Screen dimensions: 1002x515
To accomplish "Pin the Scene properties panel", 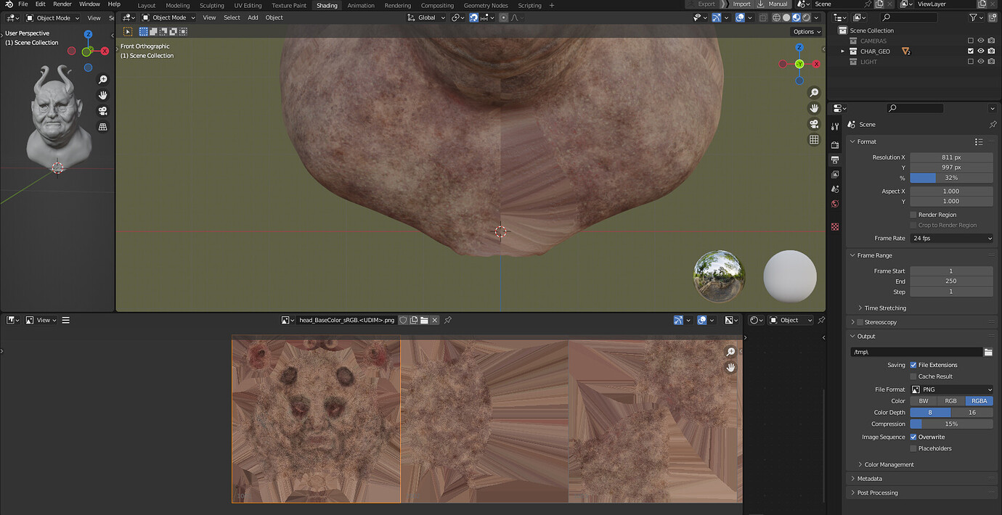I will tap(993, 125).
